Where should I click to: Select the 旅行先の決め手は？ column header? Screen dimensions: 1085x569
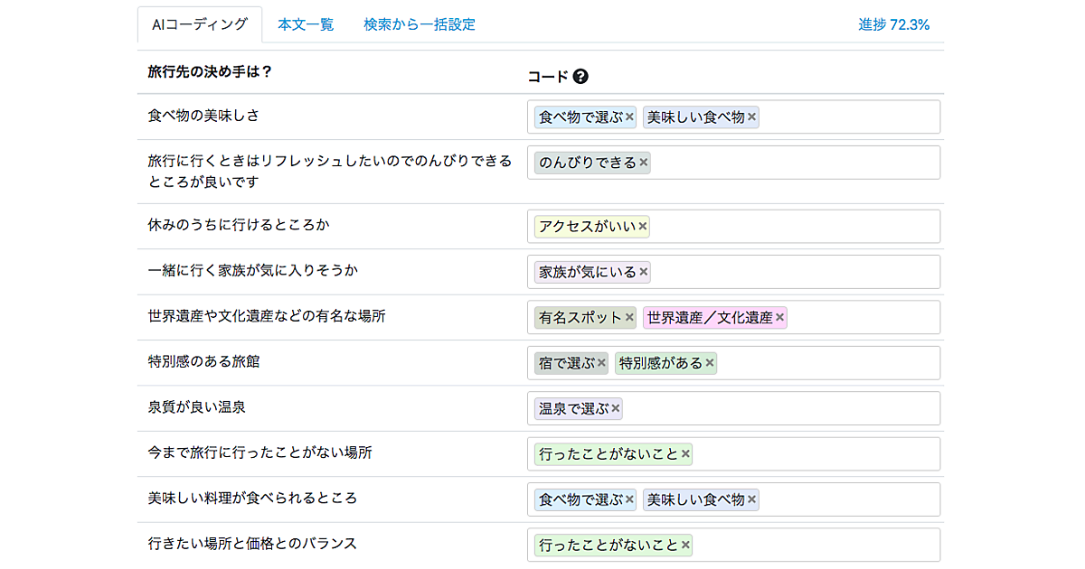coord(210,71)
